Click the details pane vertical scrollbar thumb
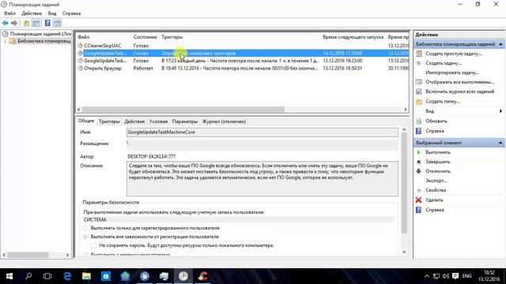The height and width of the screenshot is (284, 506). point(404,182)
